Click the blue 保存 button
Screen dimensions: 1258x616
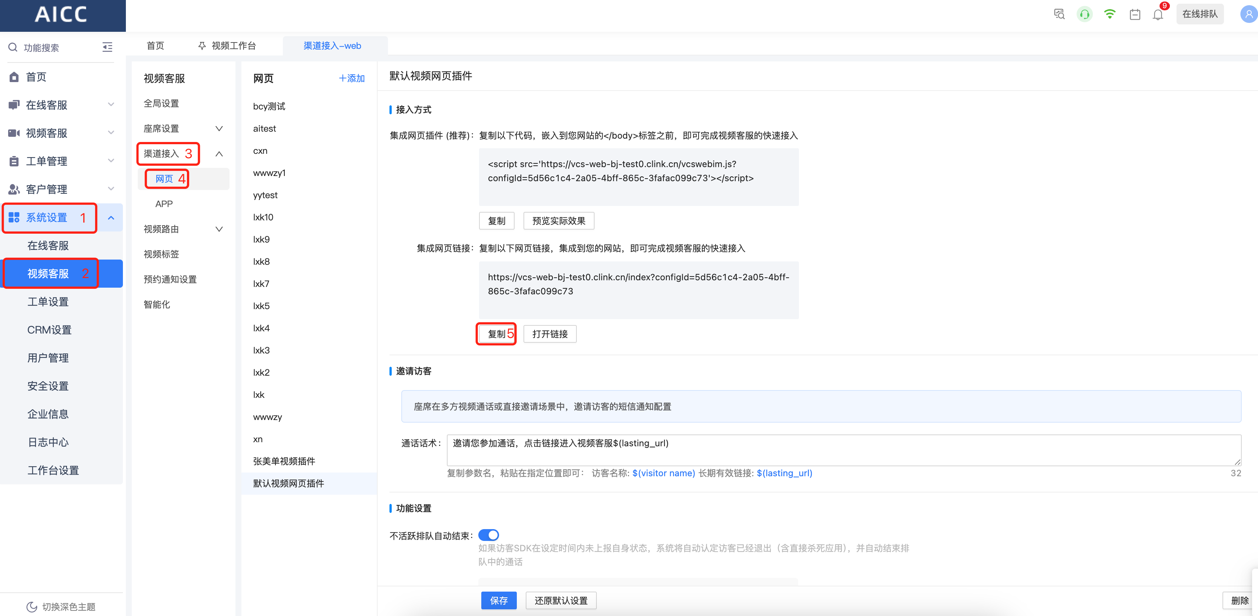click(499, 600)
